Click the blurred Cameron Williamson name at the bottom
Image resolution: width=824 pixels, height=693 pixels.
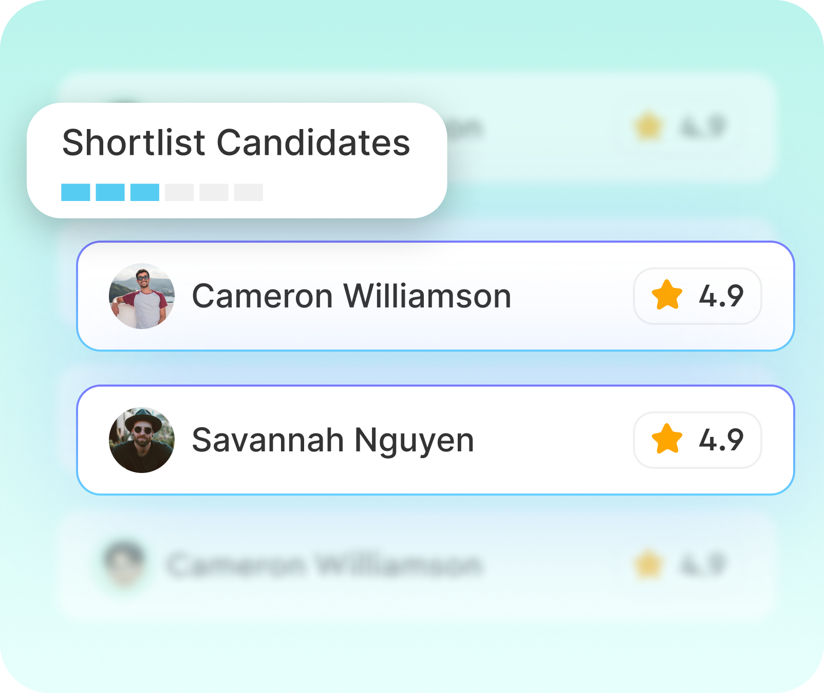pos(324,564)
